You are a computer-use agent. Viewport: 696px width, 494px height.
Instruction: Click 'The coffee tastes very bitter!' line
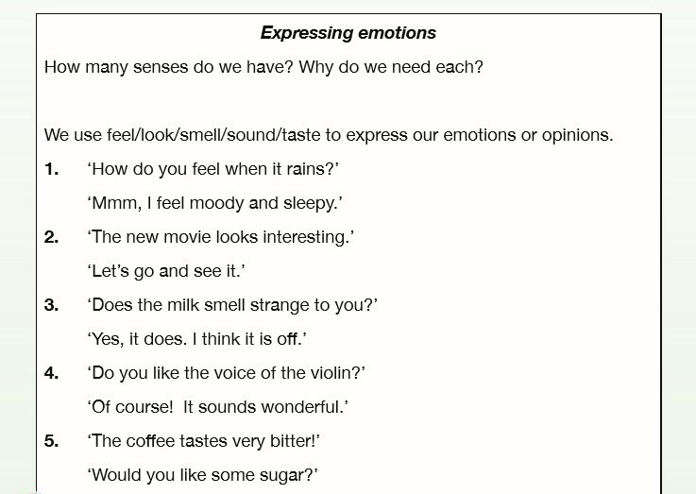[203, 441]
